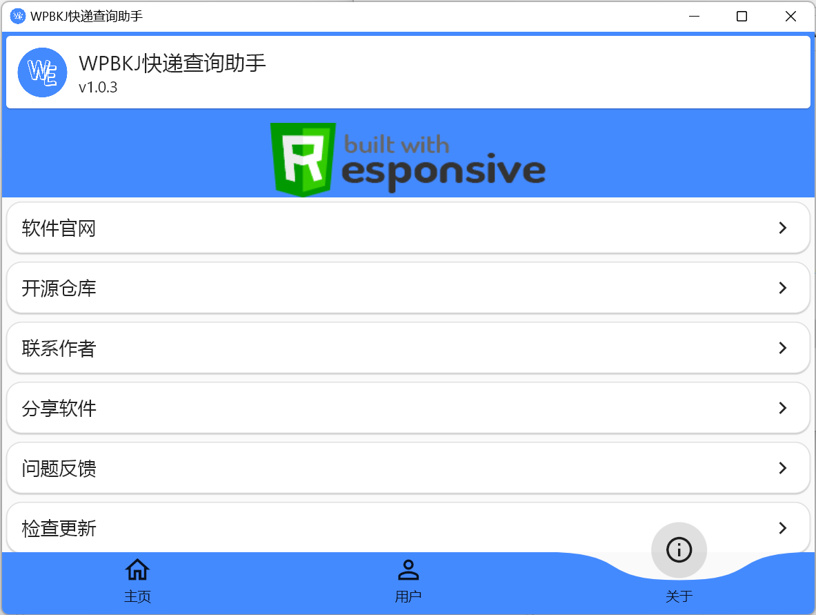Click the chevron on 开源仓库
The height and width of the screenshot is (615, 816).
click(783, 287)
